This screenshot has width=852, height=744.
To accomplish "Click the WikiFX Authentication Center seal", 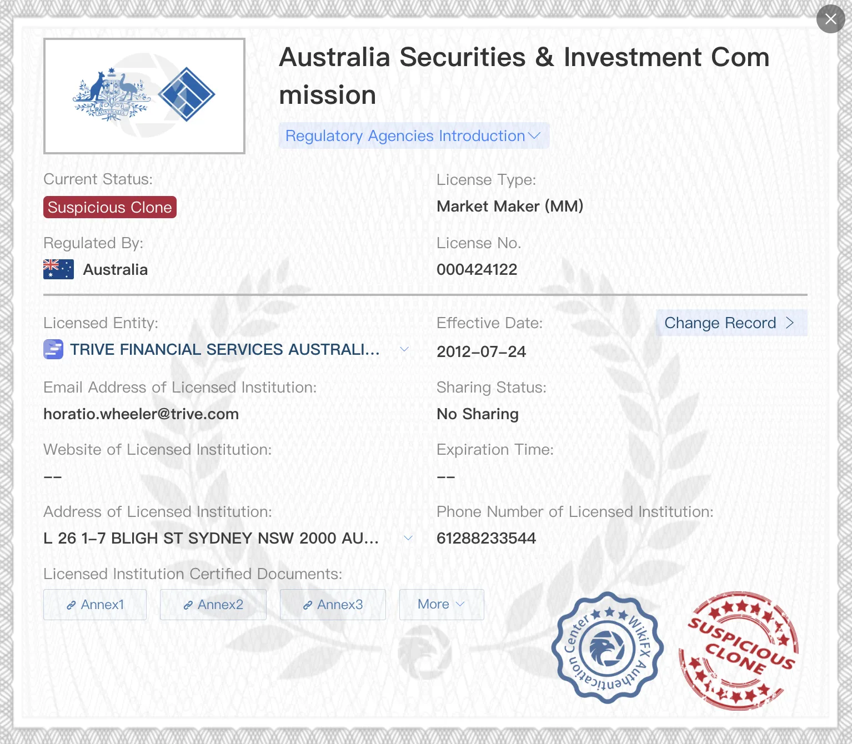I will [x=607, y=648].
